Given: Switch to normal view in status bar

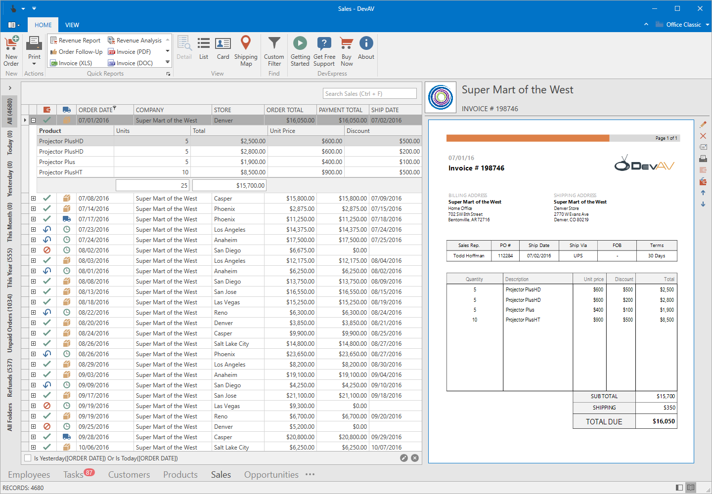Looking at the screenshot, I should tap(679, 488).
